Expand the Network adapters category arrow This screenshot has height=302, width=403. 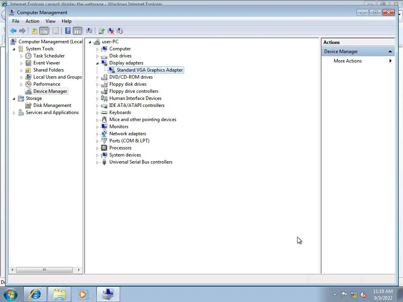tap(97, 134)
